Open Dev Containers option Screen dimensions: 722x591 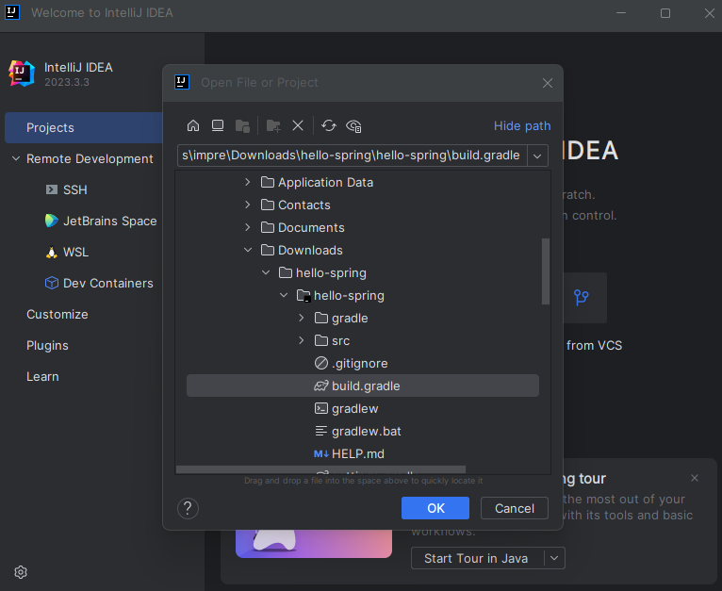(99, 283)
